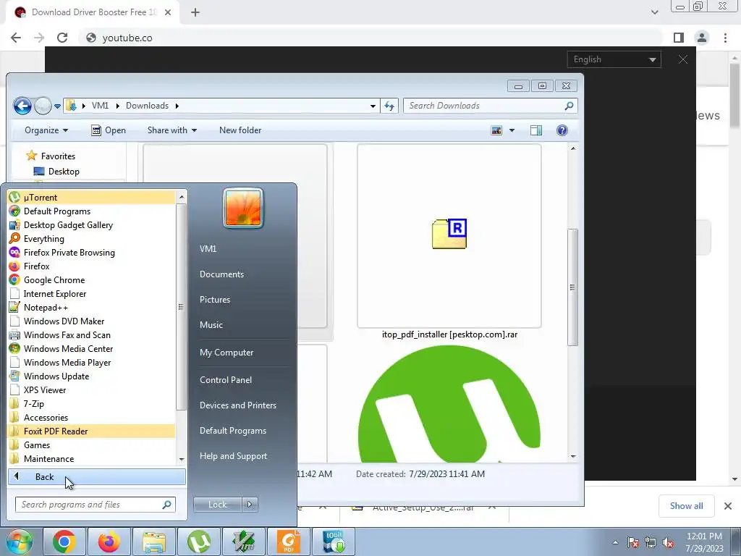Expand the 7-Zip folder
Screen dimensions: 741x556
tap(91, 403)
